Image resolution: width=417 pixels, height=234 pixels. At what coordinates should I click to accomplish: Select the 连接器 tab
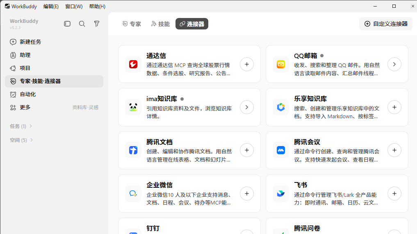point(192,24)
